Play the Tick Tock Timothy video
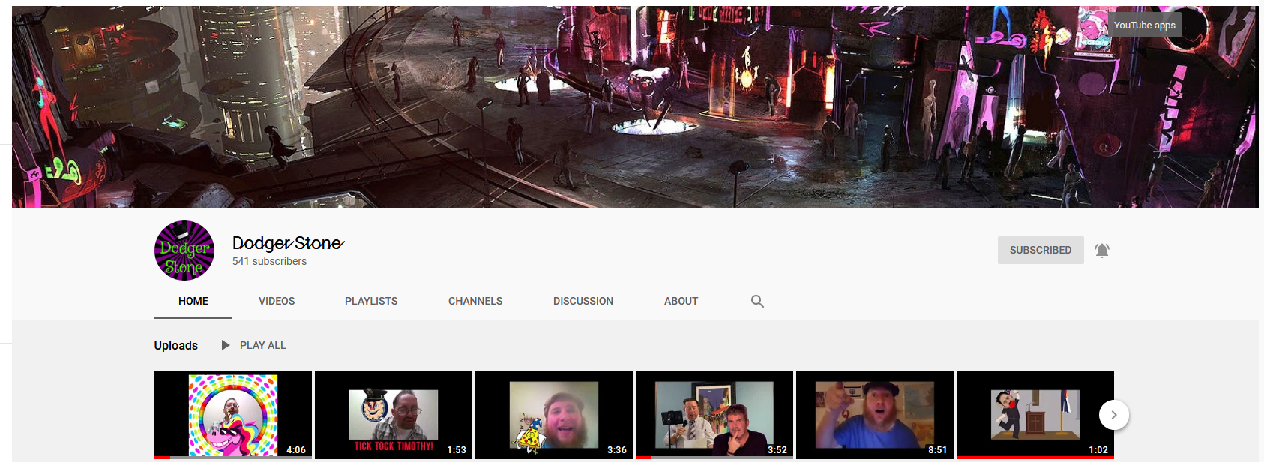 click(x=393, y=415)
